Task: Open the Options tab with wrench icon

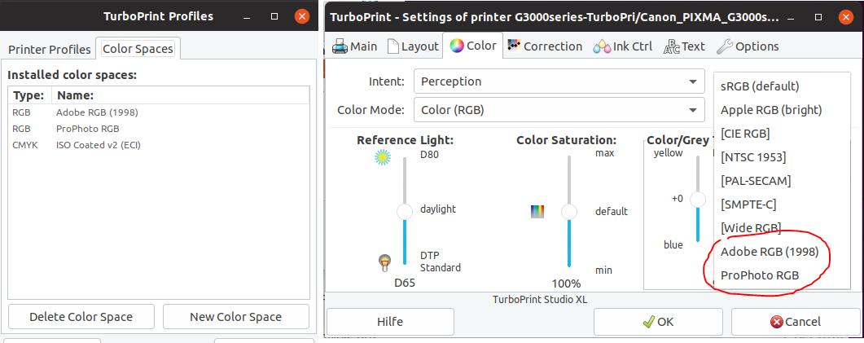Action: click(x=748, y=46)
